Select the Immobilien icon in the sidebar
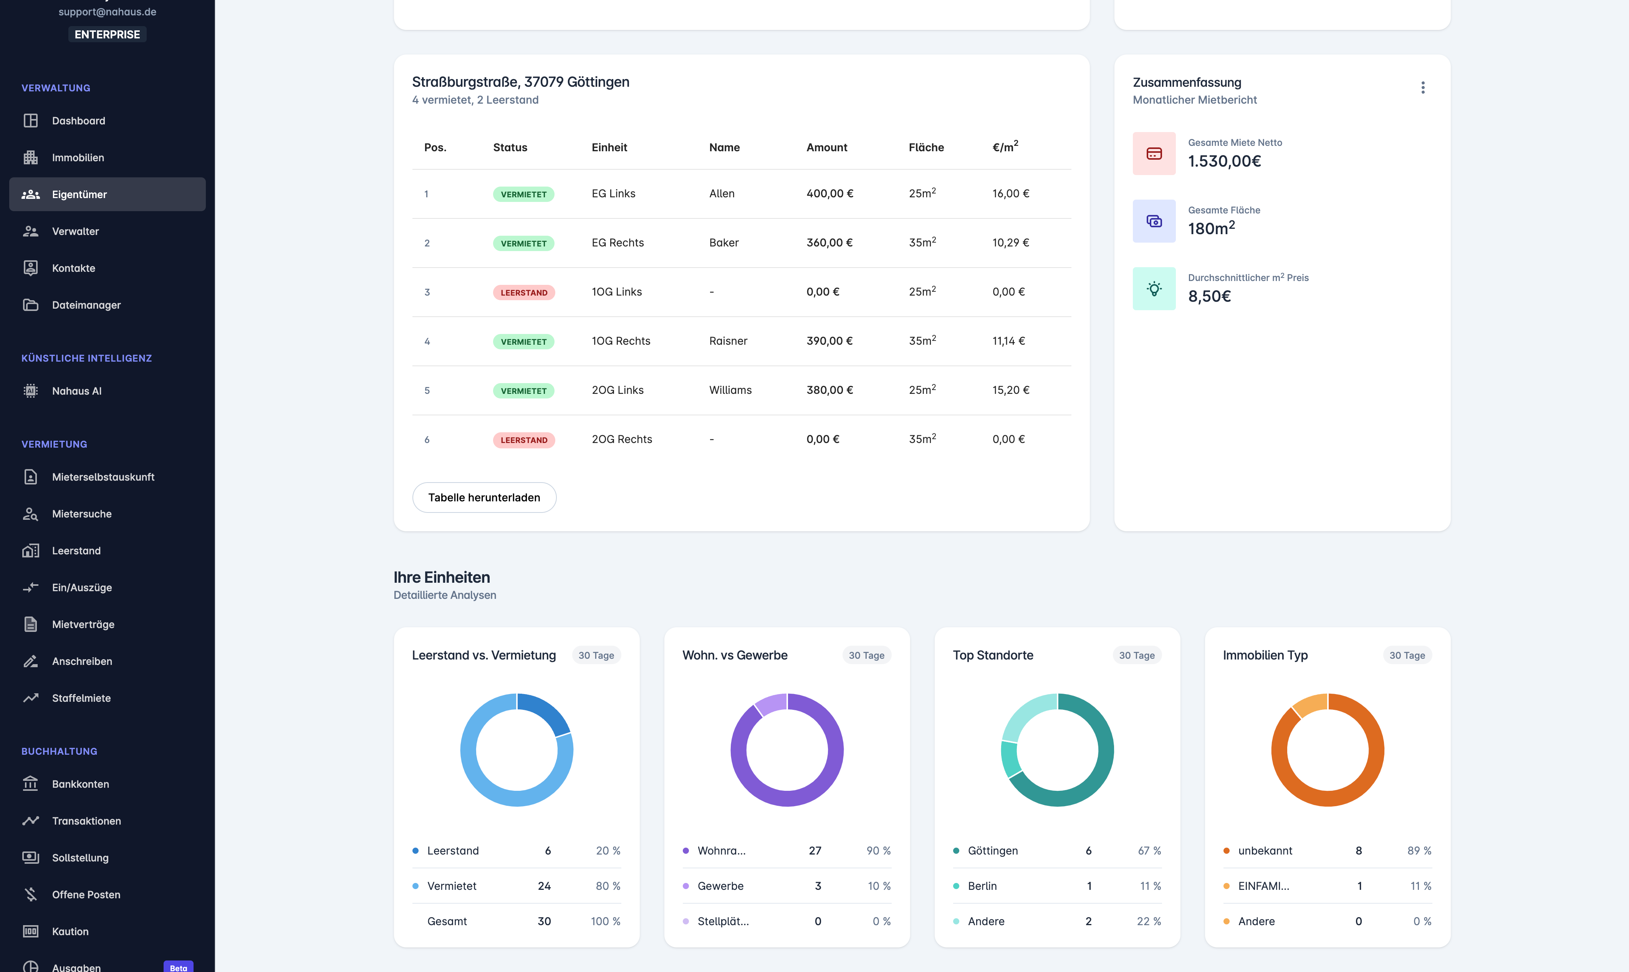 (x=31, y=157)
